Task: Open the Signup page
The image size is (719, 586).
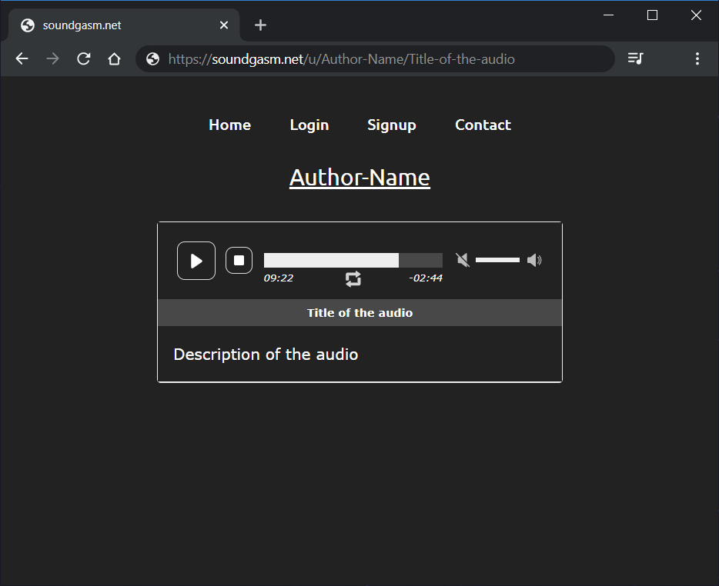Action: (391, 125)
